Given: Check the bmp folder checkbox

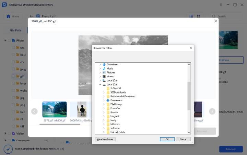Looking at the screenshot, I should pos(13,83).
